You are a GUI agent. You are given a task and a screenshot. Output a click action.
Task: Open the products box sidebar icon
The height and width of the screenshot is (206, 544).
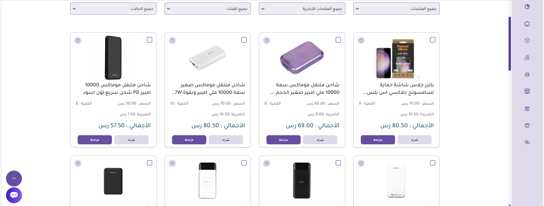pyautogui.click(x=527, y=41)
